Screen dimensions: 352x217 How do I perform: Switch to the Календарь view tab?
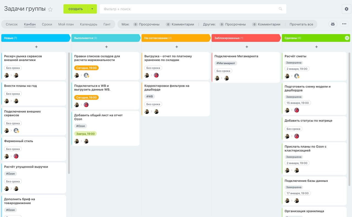tap(89, 24)
